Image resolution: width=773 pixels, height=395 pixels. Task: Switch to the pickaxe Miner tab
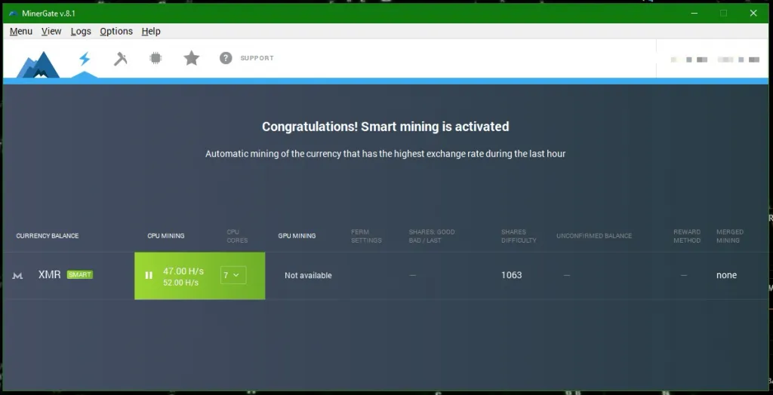point(120,59)
